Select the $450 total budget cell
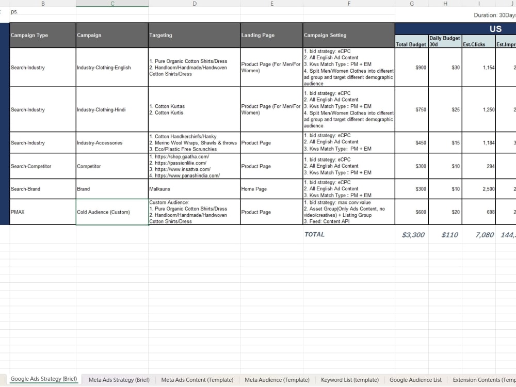 412,143
